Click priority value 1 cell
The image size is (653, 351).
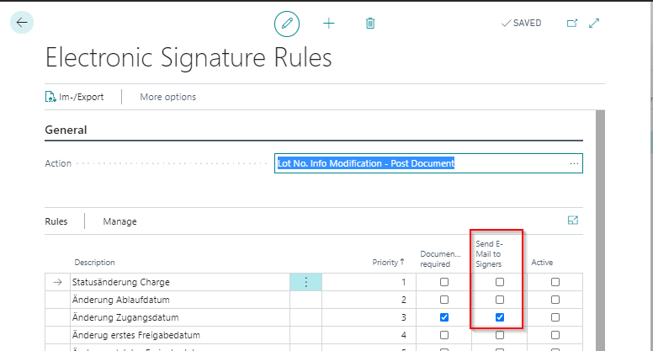(x=369, y=282)
